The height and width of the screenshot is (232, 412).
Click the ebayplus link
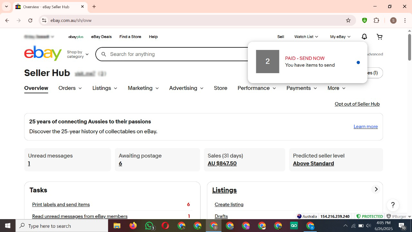76,37
